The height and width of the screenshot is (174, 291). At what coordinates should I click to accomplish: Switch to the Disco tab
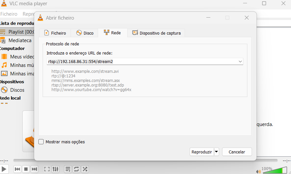(85, 33)
